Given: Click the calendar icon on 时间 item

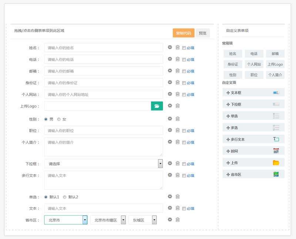Looking at the screenshot, I should click(x=276, y=151).
